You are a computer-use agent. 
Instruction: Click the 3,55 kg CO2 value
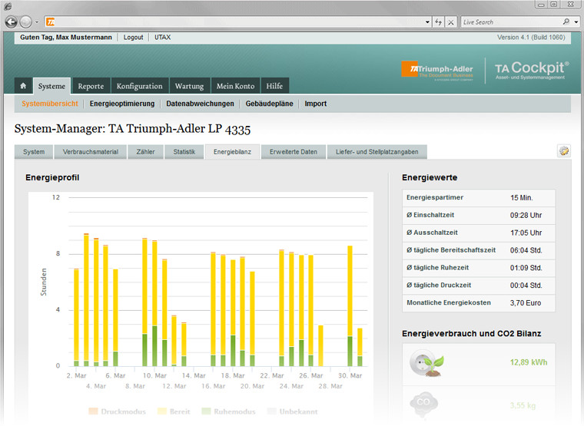[523, 405]
